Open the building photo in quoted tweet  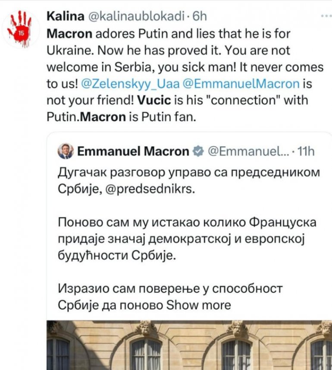point(189,345)
